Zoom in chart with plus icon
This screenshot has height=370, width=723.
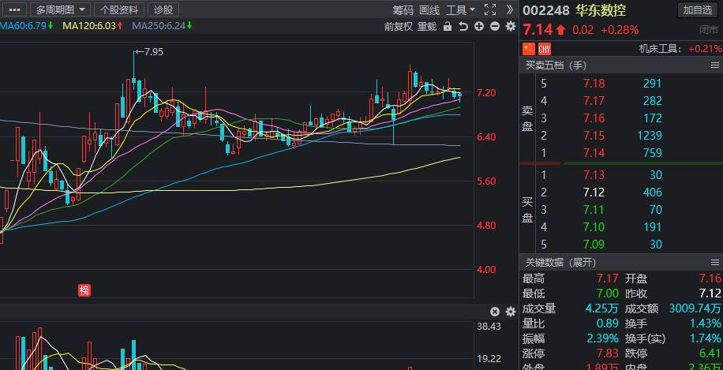pos(479,26)
